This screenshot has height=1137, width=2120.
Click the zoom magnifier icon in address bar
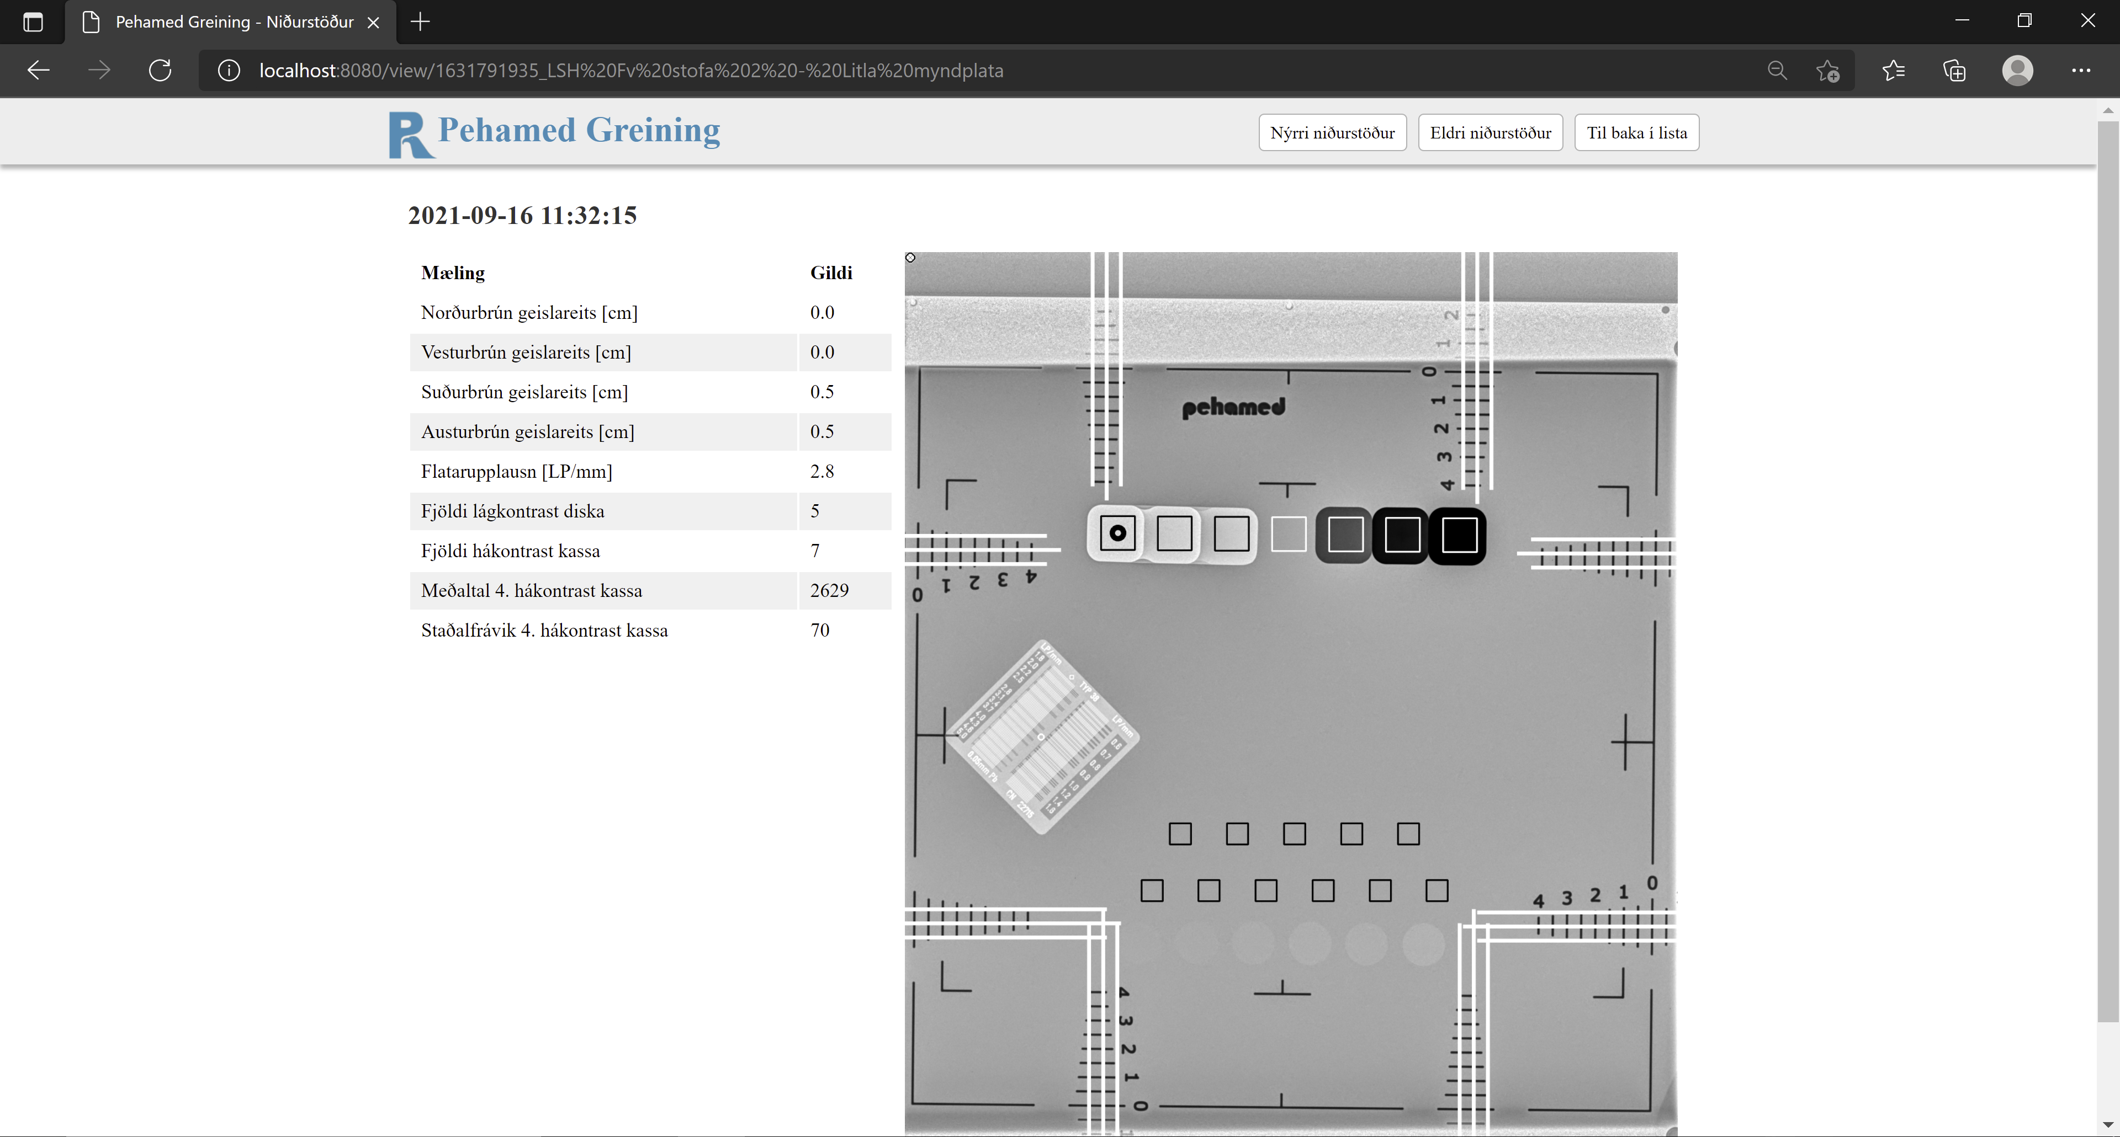point(1777,71)
